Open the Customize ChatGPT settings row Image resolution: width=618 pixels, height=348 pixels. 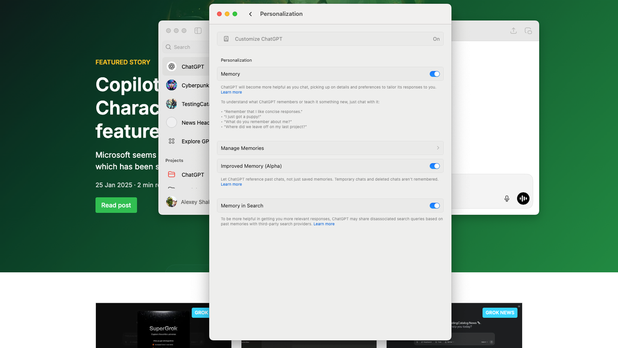click(x=330, y=39)
